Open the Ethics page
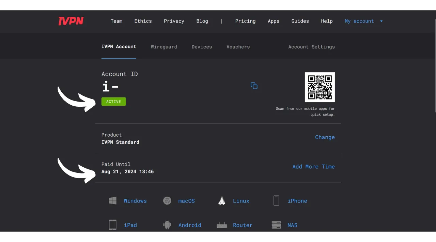 tap(143, 21)
